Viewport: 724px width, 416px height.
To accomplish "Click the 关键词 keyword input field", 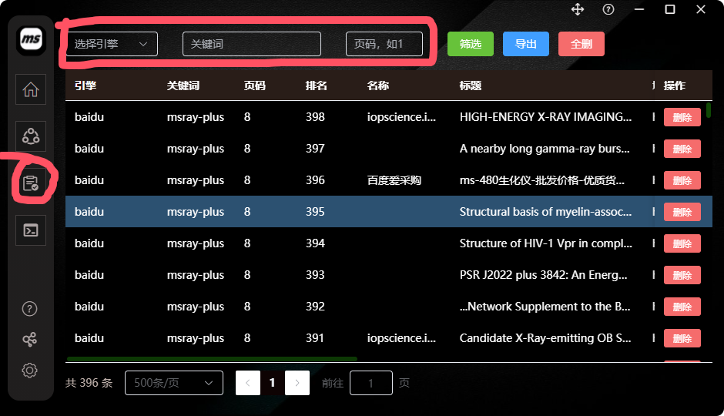I will tap(252, 44).
